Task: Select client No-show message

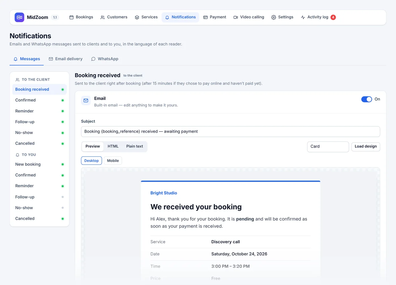Action: (39, 133)
